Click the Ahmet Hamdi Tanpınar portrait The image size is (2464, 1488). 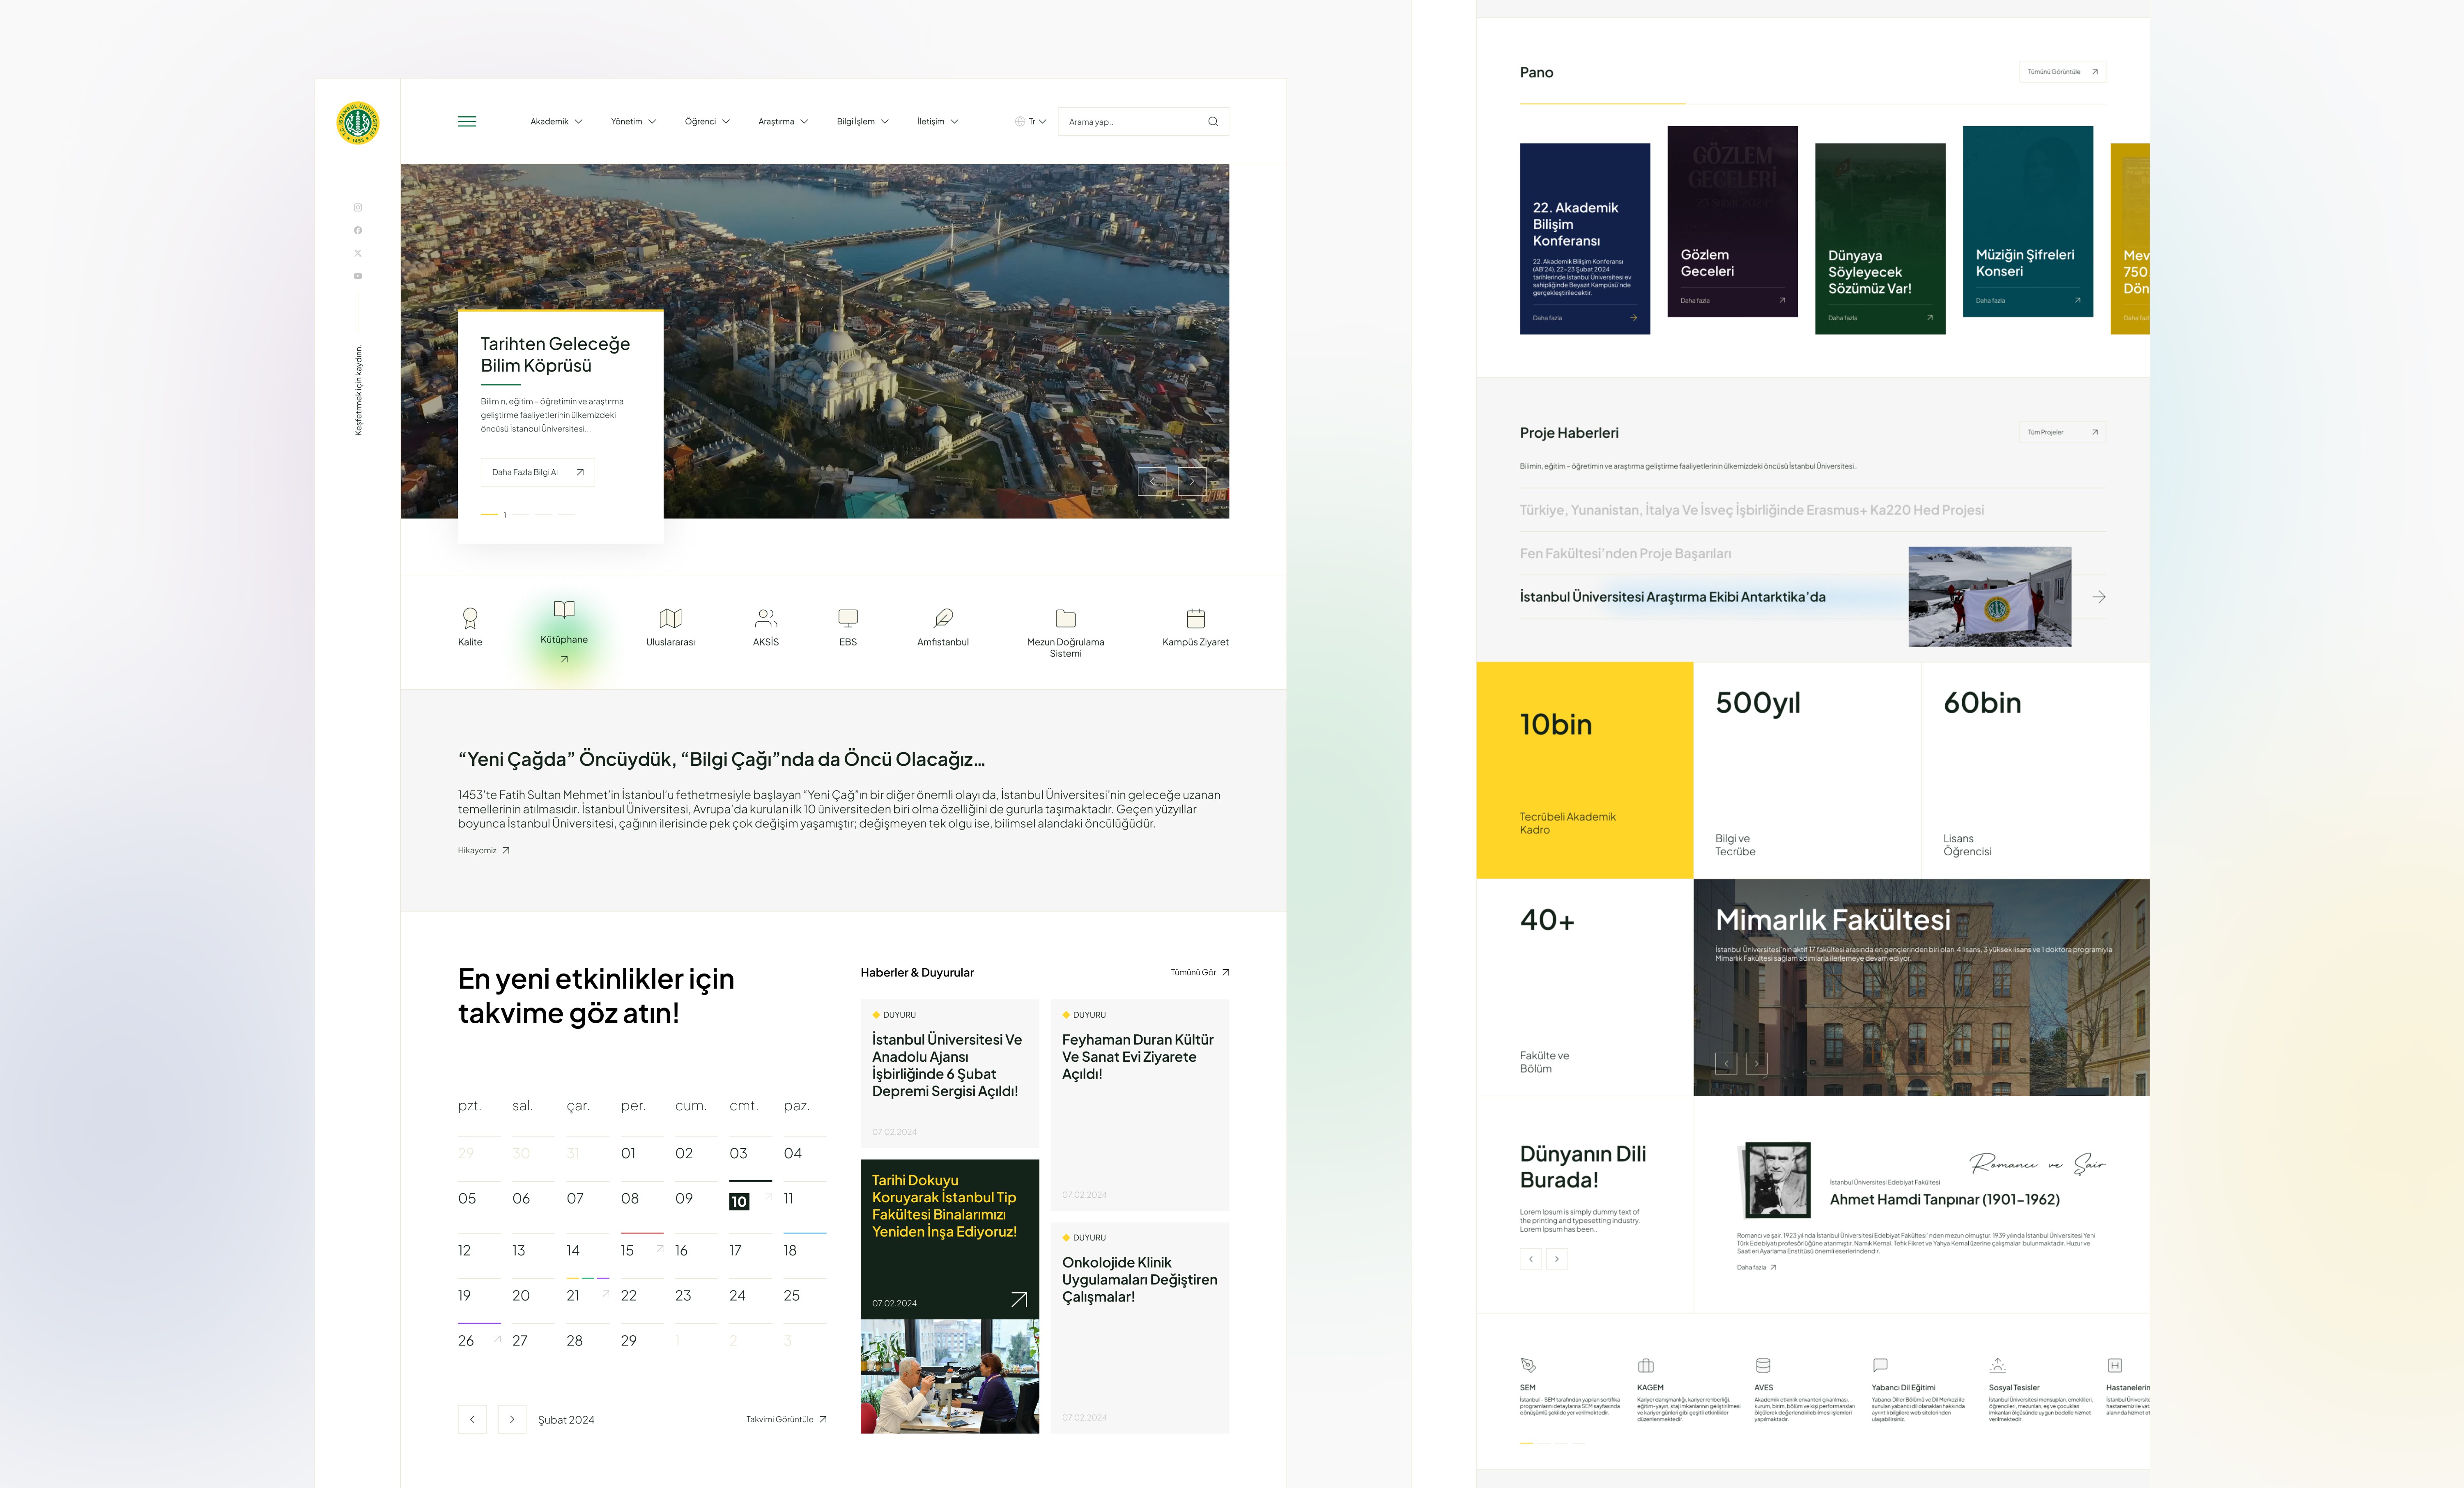(1778, 1180)
